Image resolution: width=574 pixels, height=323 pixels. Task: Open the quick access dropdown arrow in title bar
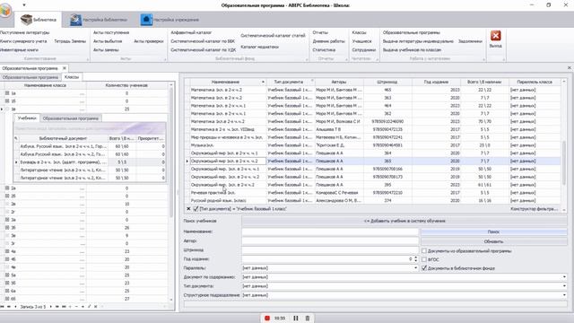pyautogui.click(x=24, y=5)
